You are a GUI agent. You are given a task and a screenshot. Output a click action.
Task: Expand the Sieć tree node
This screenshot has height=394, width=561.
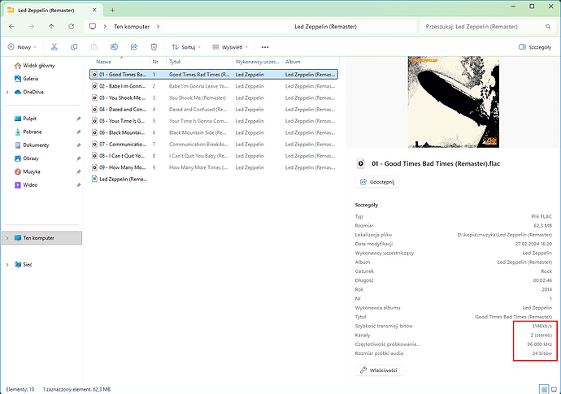coord(7,265)
